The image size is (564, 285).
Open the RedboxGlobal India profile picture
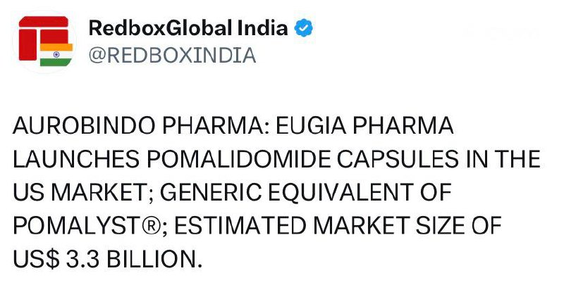click(44, 41)
